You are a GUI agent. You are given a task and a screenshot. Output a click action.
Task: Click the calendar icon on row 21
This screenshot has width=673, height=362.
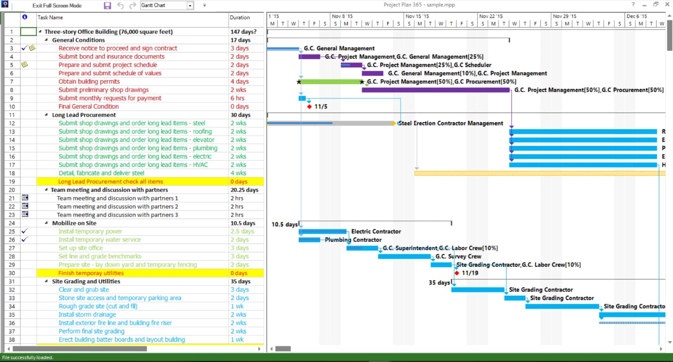click(25, 198)
